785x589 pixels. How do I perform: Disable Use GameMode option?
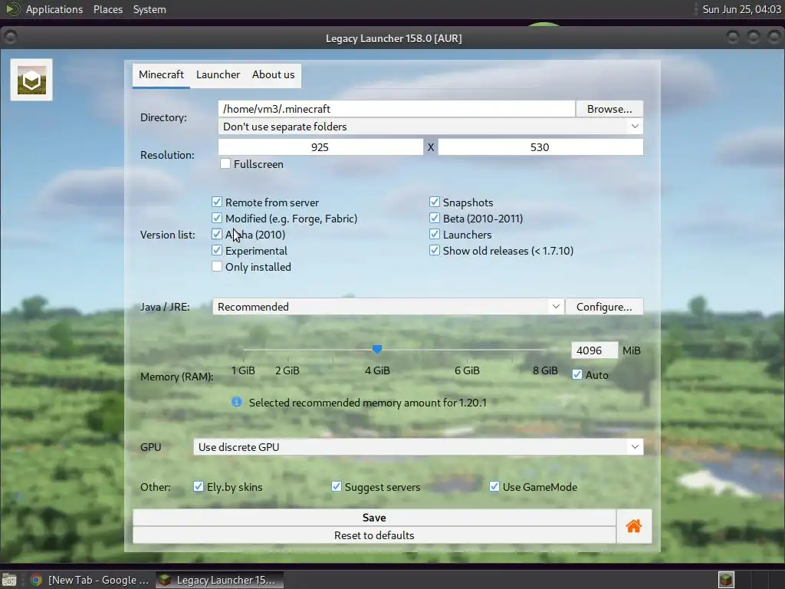coord(494,486)
